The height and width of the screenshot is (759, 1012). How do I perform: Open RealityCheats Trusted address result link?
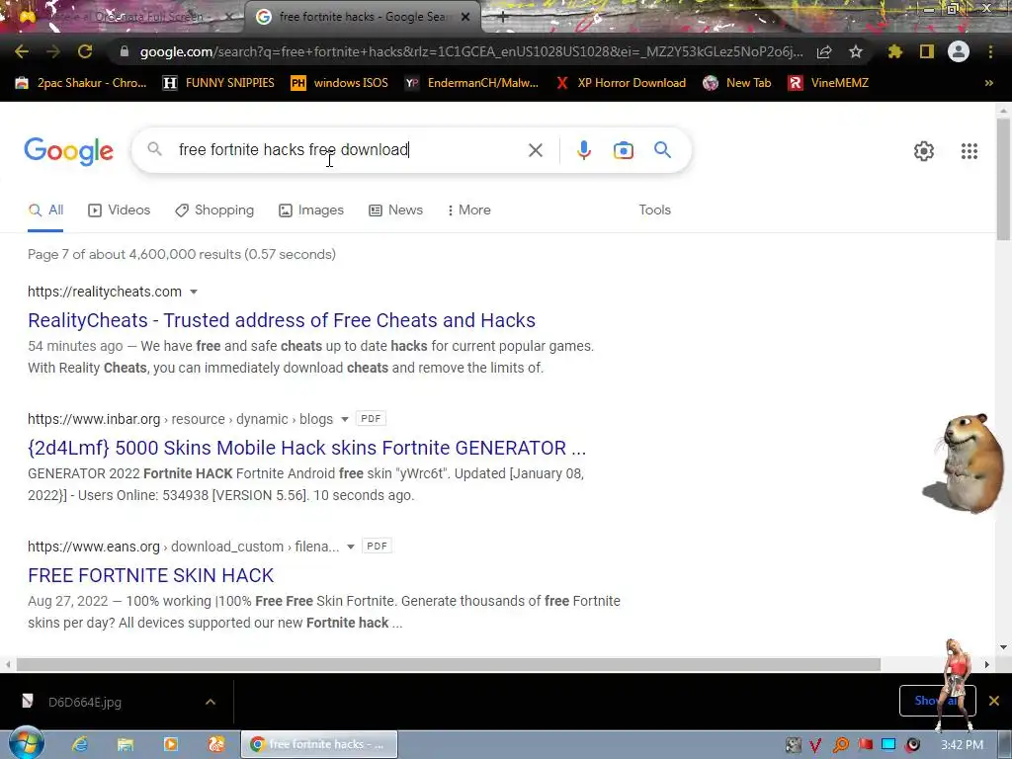point(282,320)
